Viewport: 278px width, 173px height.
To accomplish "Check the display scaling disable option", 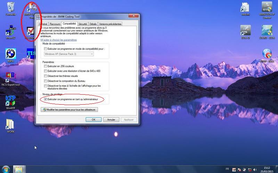I will pyautogui.click(x=46, y=86).
